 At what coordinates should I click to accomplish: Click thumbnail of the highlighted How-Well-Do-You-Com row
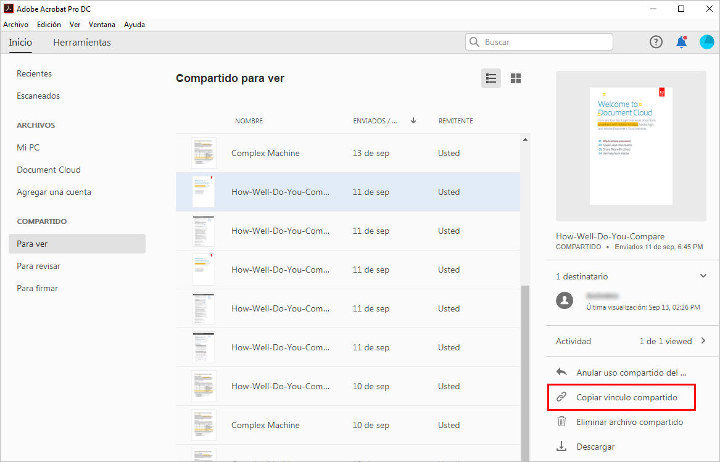[204, 191]
